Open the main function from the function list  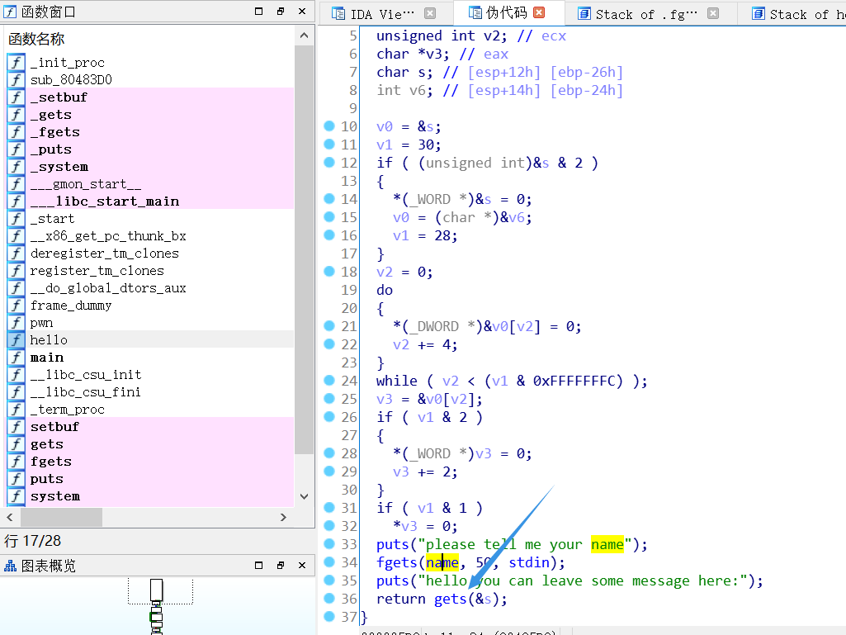pyautogui.click(x=46, y=357)
